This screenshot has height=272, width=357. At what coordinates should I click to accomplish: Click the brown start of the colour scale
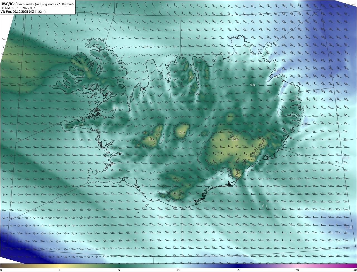[4, 266]
